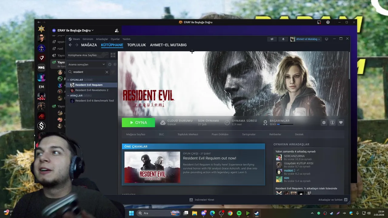Open the Yardım menu

pyautogui.click(x=126, y=39)
